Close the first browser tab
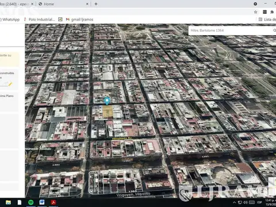 (x=32, y=4)
